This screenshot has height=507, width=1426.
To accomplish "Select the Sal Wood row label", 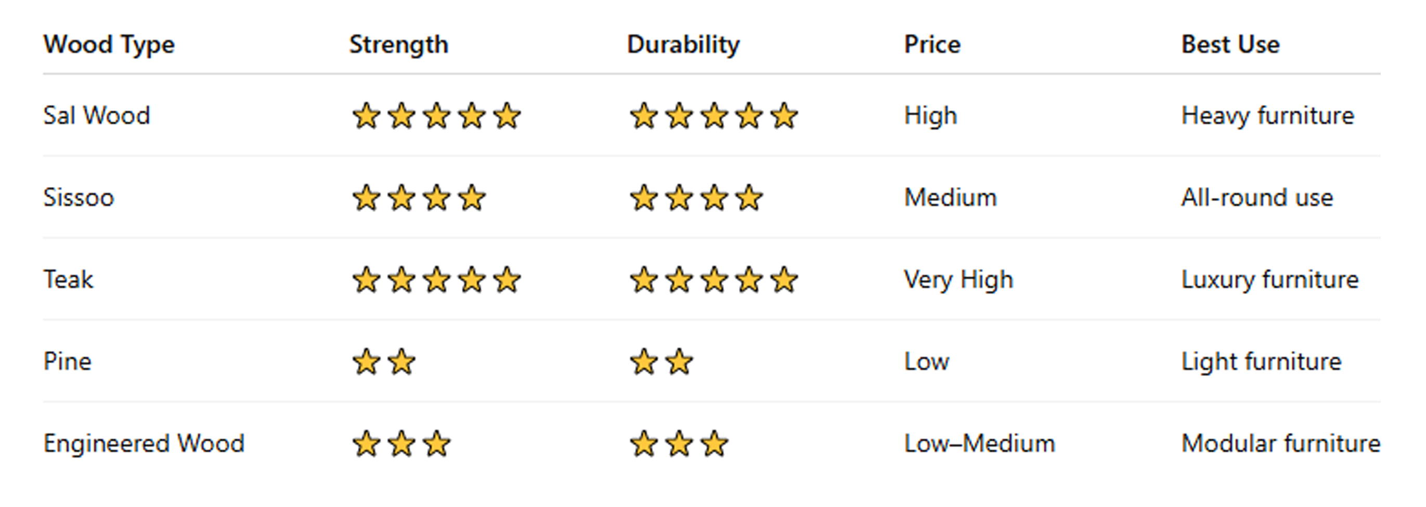I will click(97, 116).
